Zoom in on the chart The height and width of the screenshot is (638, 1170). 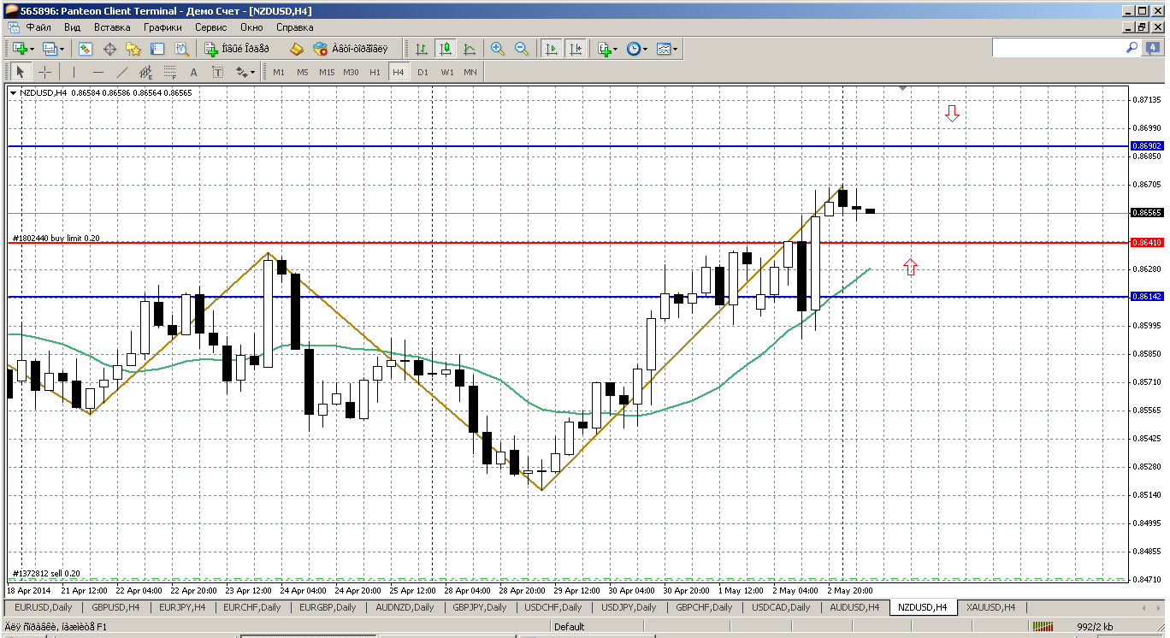coord(497,49)
